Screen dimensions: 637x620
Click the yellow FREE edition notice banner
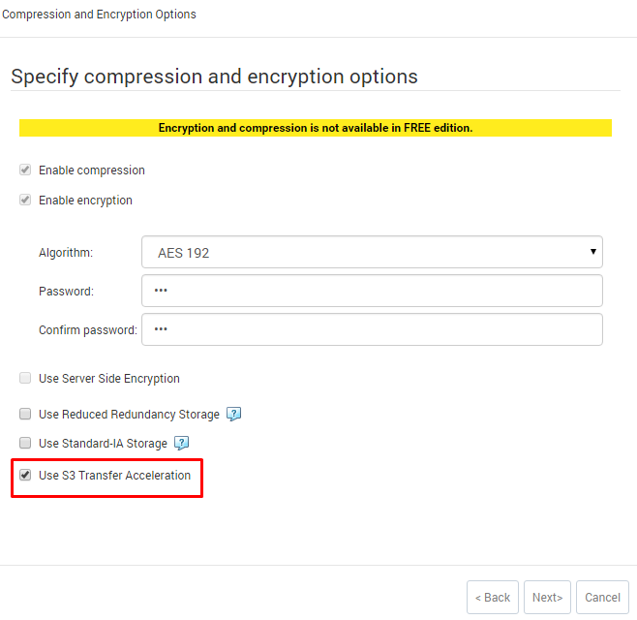click(316, 128)
